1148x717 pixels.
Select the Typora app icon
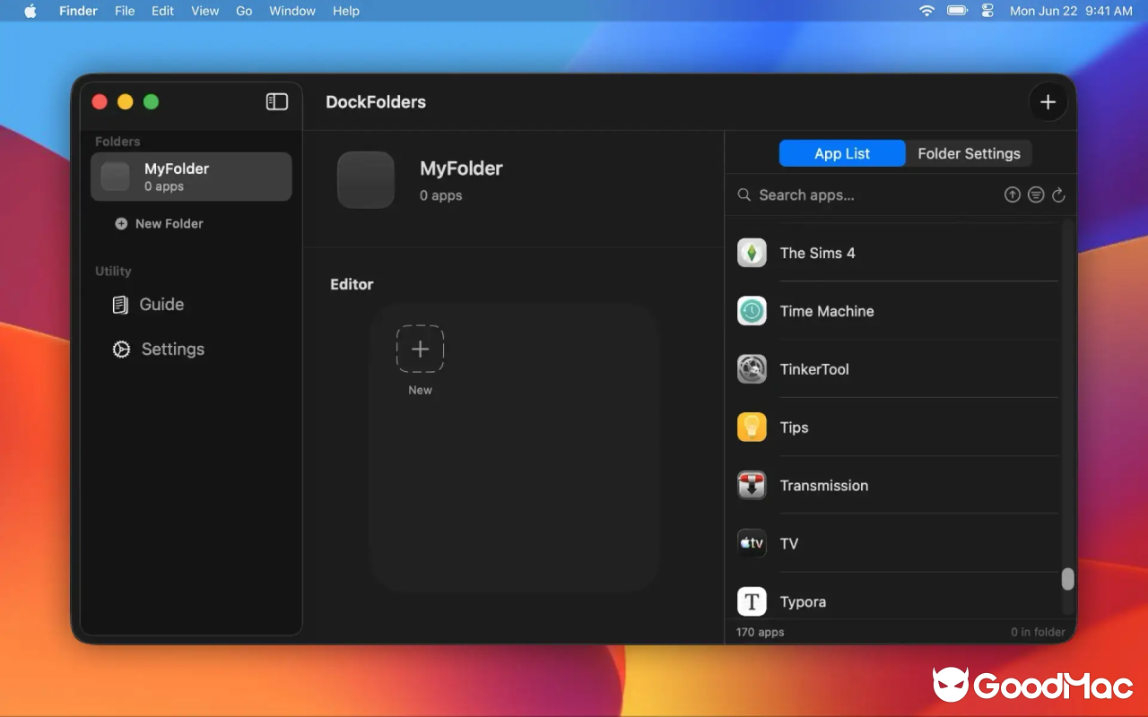(x=752, y=601)
